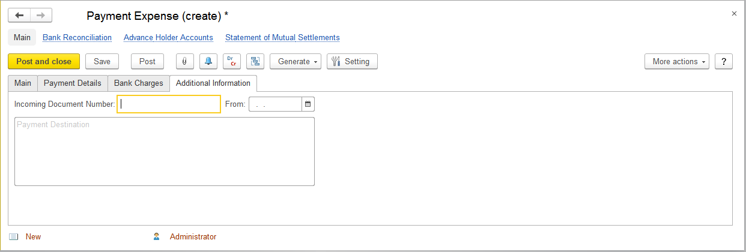Go forward with the right arrow
Viewport: 746px width, 252px height.
pos(41,15)
